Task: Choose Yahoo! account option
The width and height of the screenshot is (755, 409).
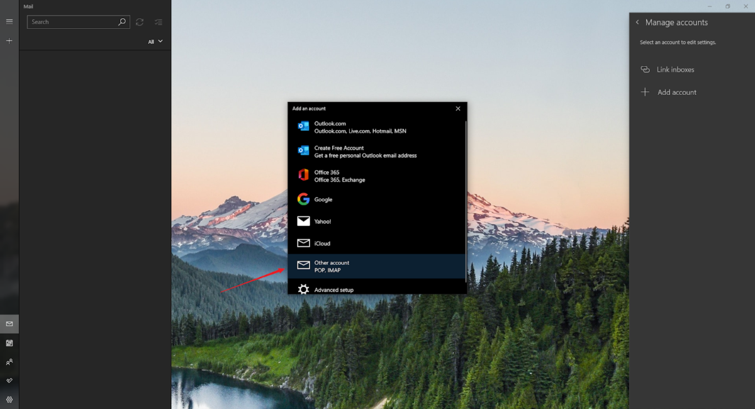Action: (376, 221)
